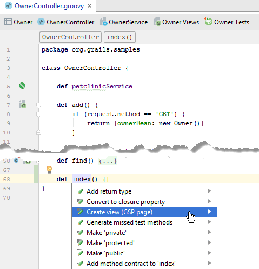Screen dimensions: 259x269
Task: Open submenu arrow for Convert to closure property
Action: [209, 201]
